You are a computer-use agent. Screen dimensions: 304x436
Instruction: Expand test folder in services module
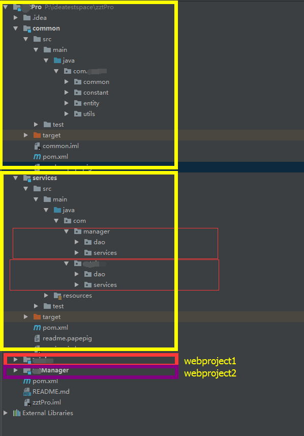click(x=36, y=306)
